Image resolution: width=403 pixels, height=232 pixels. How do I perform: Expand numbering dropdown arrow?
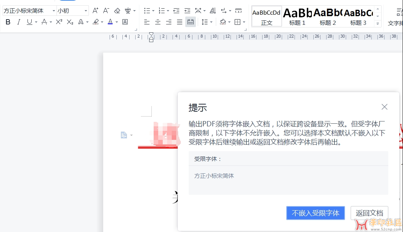[168, 11]
